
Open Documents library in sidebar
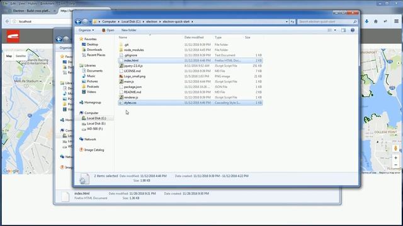(94, 71)
